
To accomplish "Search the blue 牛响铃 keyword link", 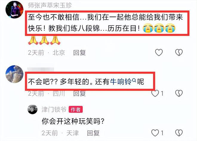I will click(121, 82).
